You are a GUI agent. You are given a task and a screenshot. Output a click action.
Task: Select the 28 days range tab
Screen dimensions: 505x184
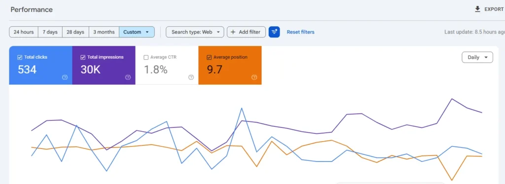tap(75, 32)
